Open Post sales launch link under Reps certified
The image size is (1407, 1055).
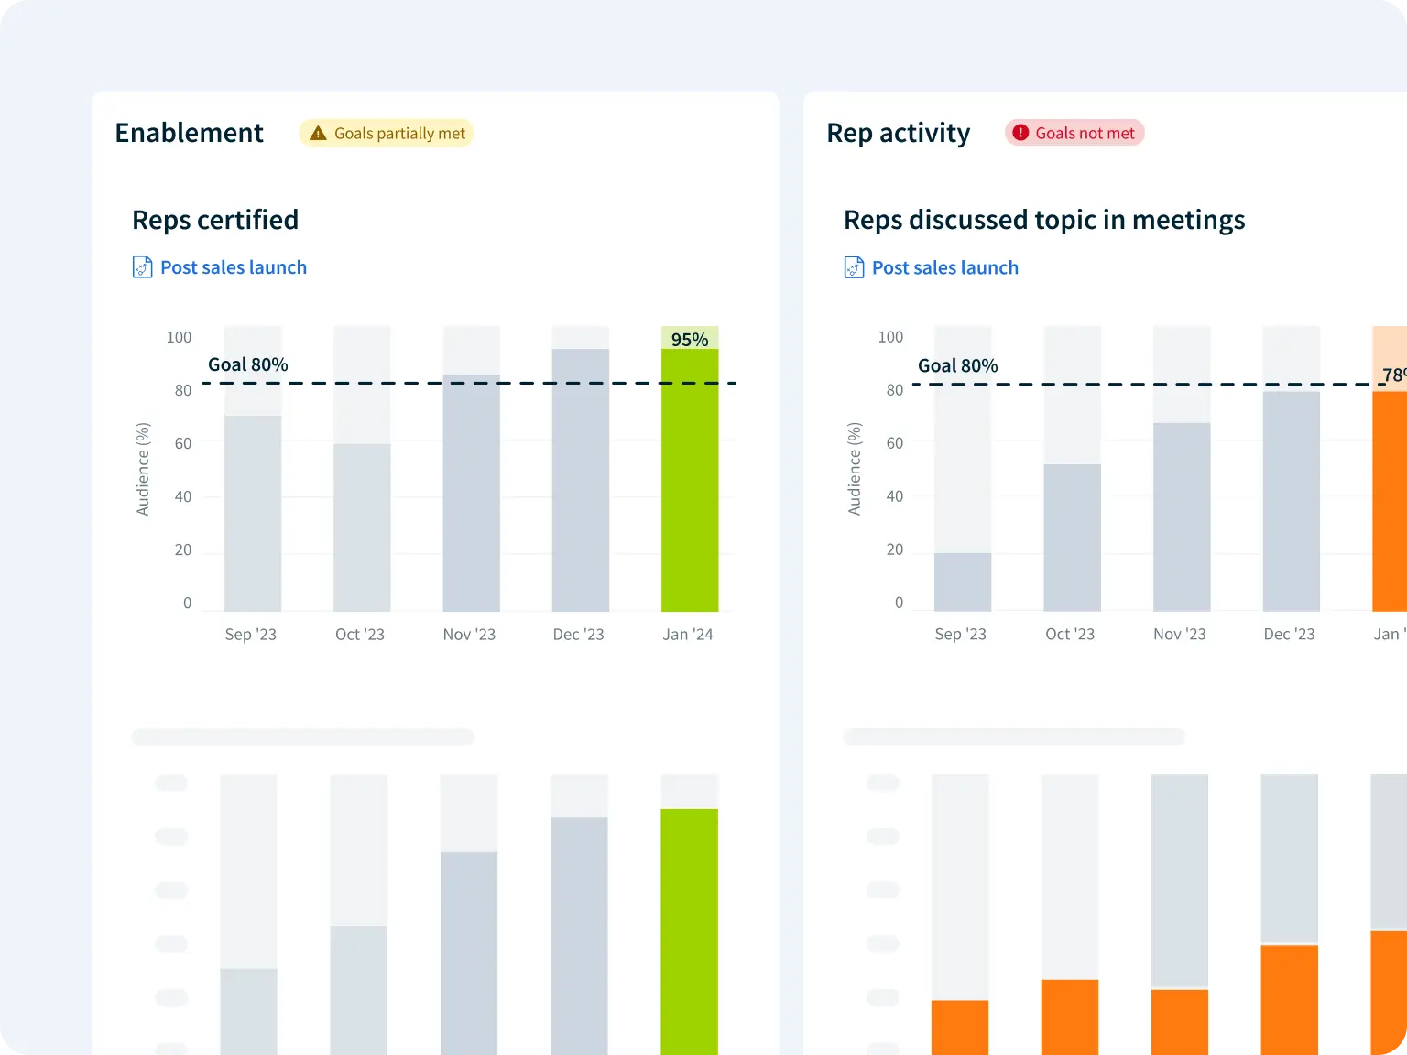[234, 267]
